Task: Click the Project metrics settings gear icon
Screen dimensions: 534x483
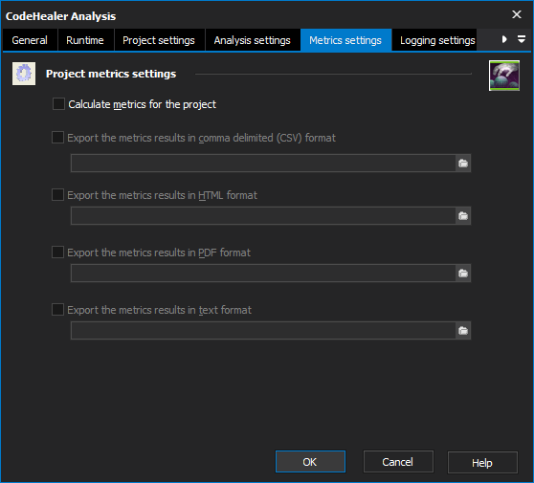Action: tap(24, 74)
